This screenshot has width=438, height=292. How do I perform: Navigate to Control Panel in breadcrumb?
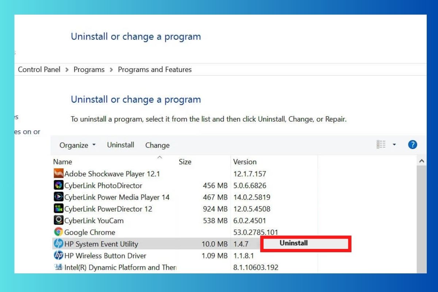39,69
